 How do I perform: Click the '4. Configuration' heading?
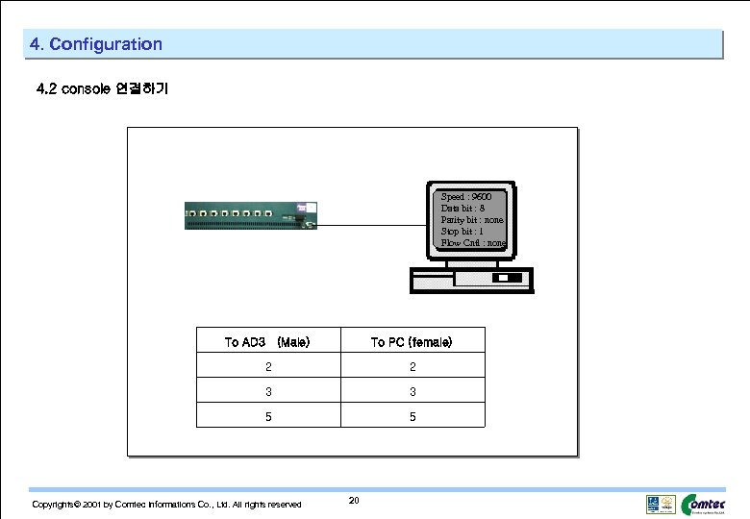[x=95, y=44]
